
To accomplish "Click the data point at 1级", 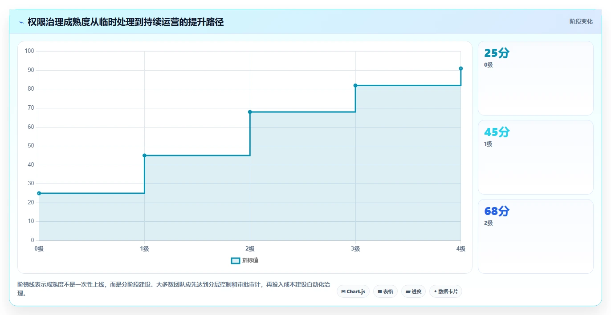I will coord(144,156).
